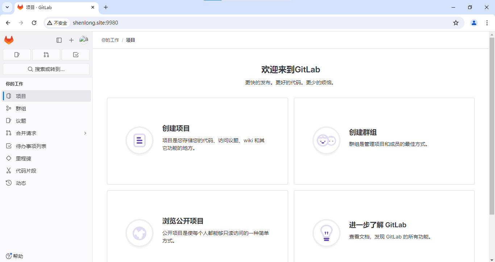
Task: Bookmark page with the star icon
Action: (456, 23)
